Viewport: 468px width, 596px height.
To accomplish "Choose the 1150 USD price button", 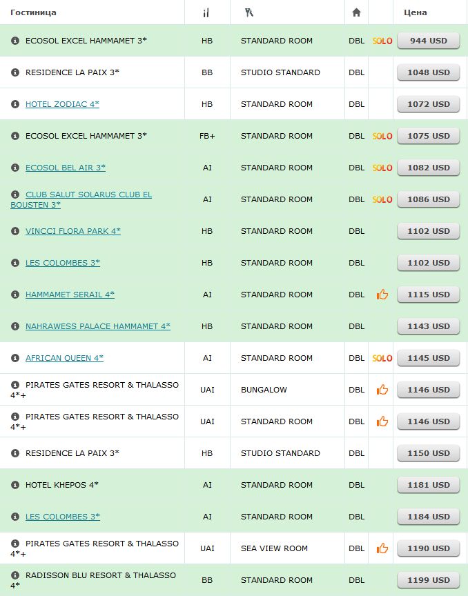I will [429, 453].
